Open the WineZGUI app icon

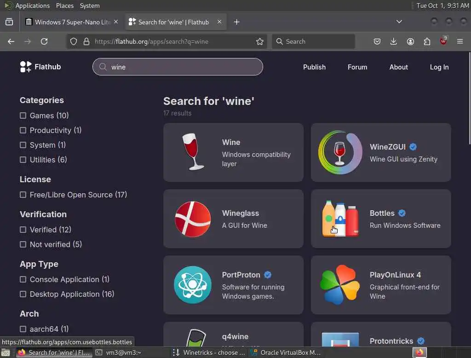pyautogui.click(x=340, y=152)
